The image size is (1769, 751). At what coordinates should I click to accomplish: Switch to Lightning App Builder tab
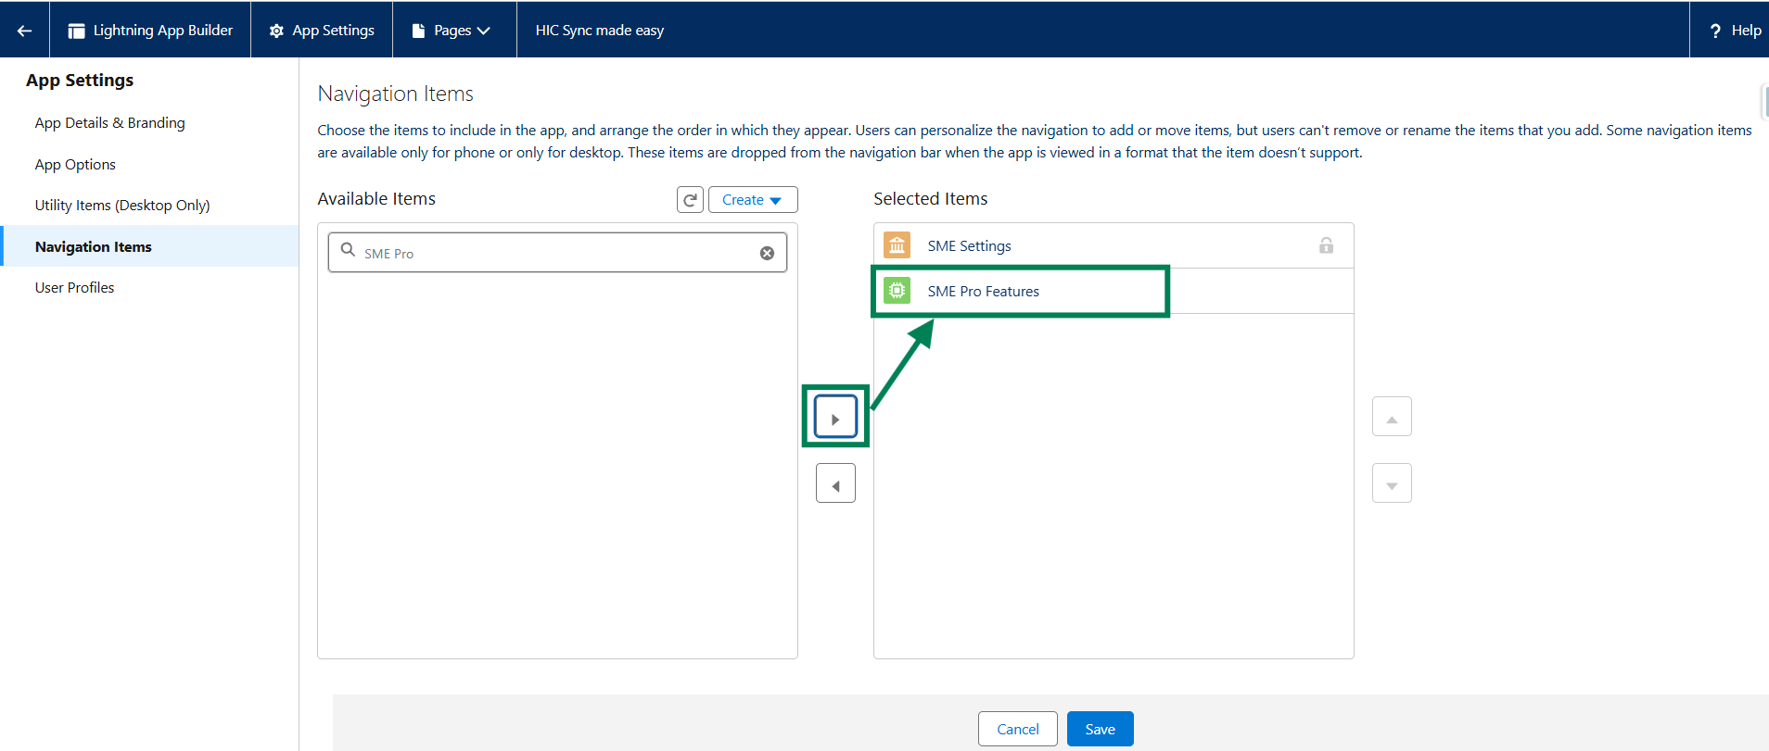(151, 31)
